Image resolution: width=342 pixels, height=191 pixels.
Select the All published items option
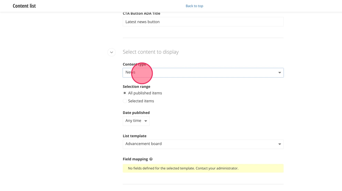pyautogui.click(x=125, y=93)
